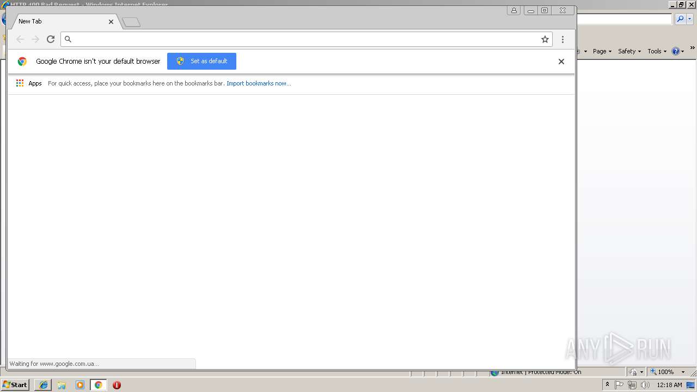The image size is (697, 392).
Task: Click Chrome's forward navigation arrow
Action: tap(35, 39)
